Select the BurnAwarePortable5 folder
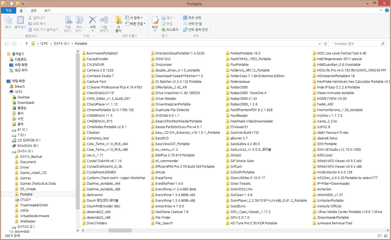 (102, 53)
